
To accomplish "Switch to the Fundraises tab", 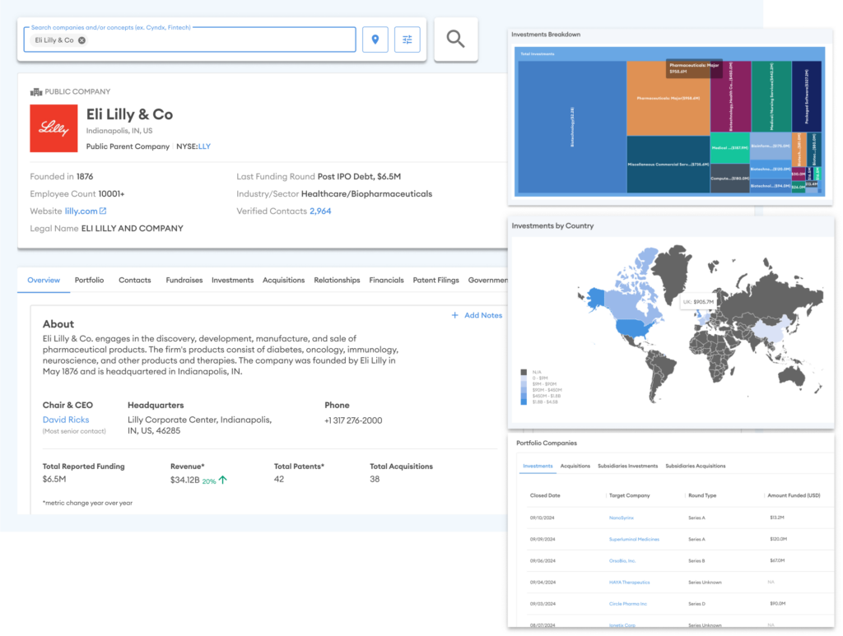I will 184,280.
